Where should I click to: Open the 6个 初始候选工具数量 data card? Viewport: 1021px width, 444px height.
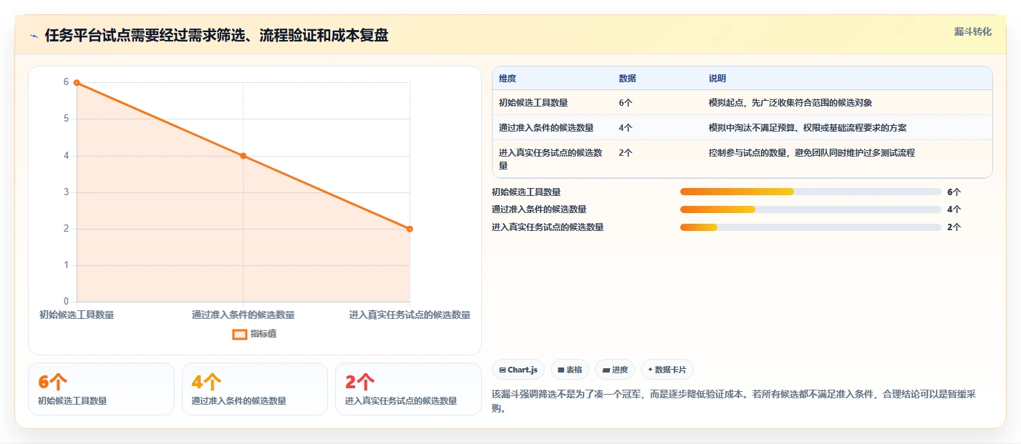tap(101, 389)
